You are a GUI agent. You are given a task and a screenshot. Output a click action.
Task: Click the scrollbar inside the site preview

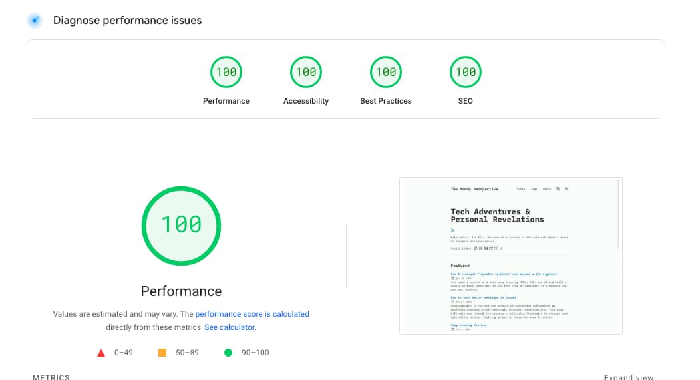619,213
